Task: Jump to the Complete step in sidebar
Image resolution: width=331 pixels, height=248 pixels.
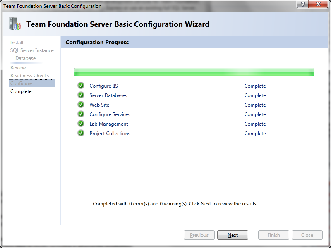Action: [21, 91]
